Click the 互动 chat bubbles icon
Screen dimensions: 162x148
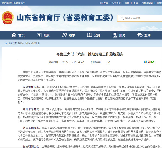point(140,35)
